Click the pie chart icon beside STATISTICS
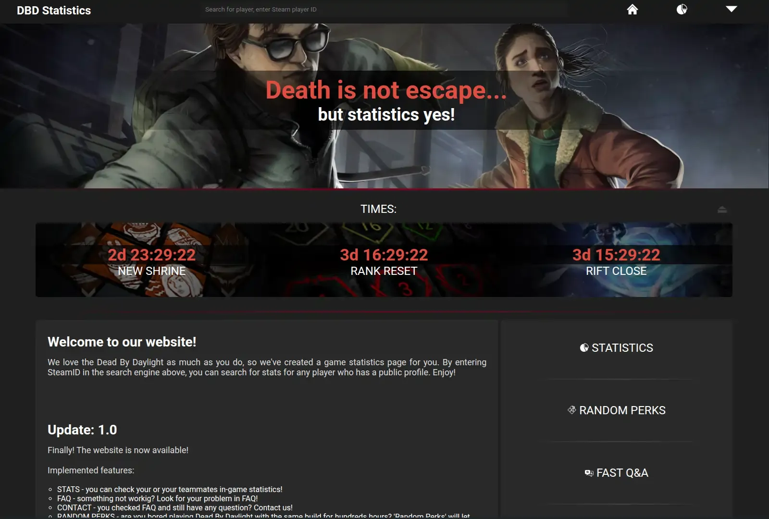 point(584,347)
